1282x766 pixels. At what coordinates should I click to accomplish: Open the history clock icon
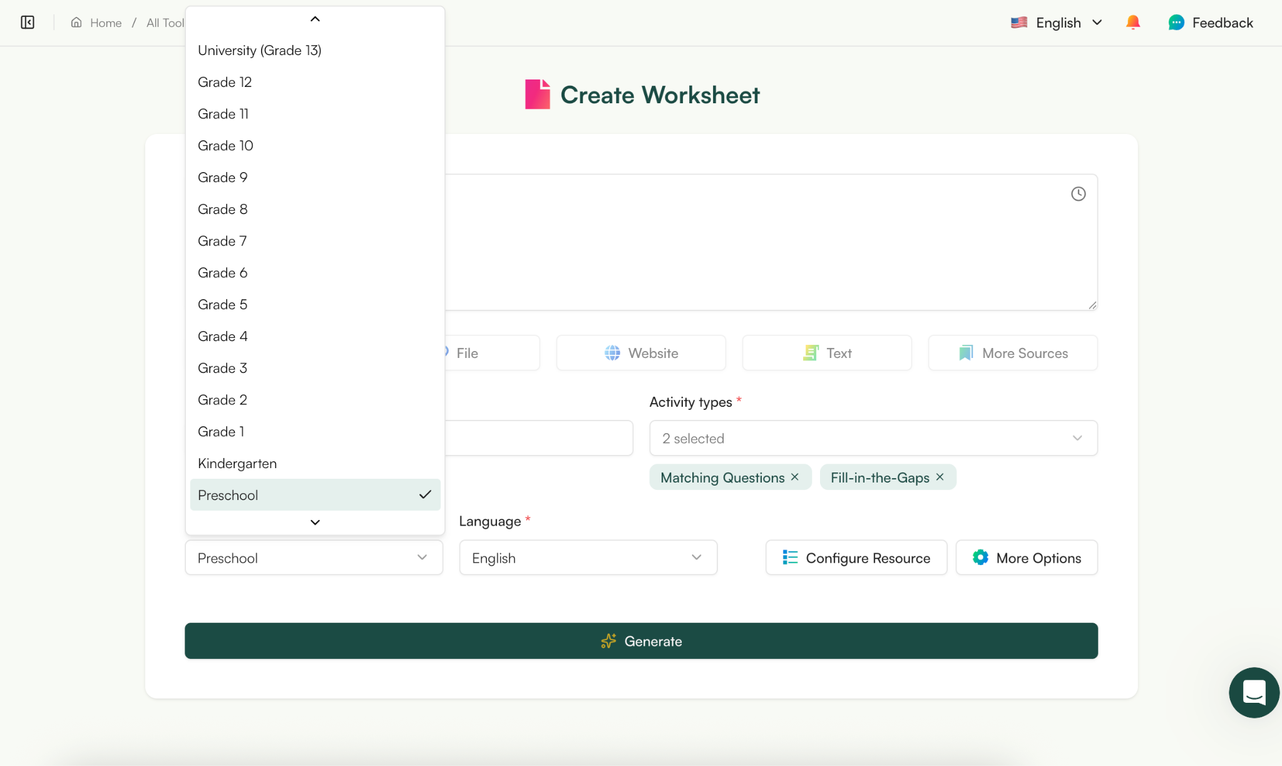1078,194
